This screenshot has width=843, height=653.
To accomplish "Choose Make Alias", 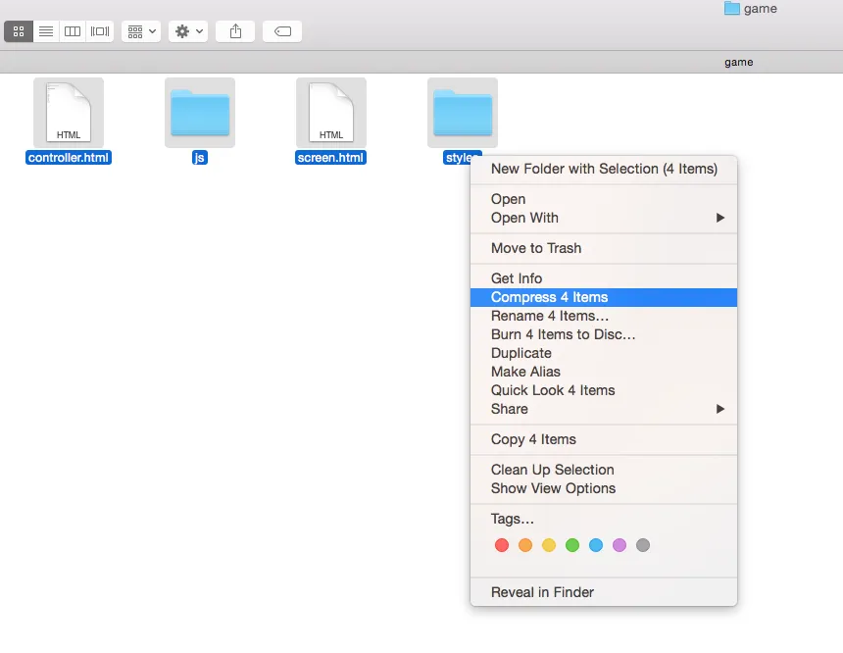I will pyautogui.click(x=604, y=372).
